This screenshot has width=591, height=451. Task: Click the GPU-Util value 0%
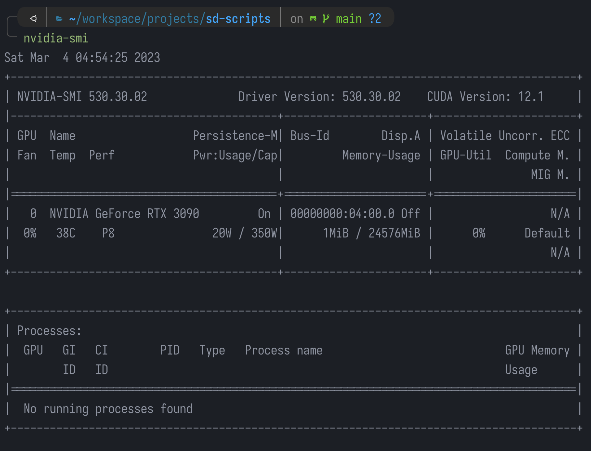pyautogui.click(x=479, y=233)
